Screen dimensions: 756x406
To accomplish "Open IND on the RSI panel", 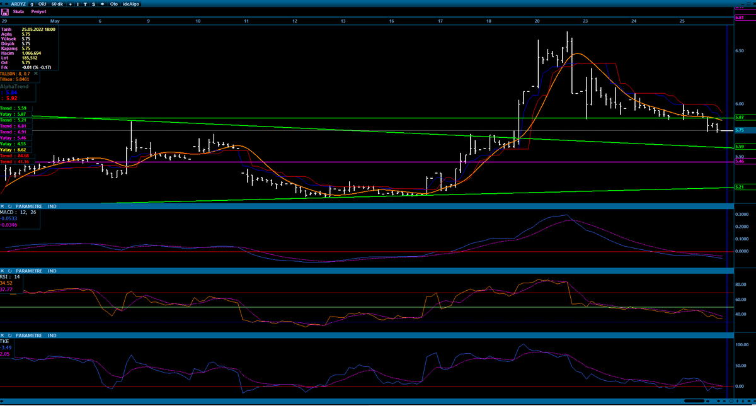I will 52,271.
